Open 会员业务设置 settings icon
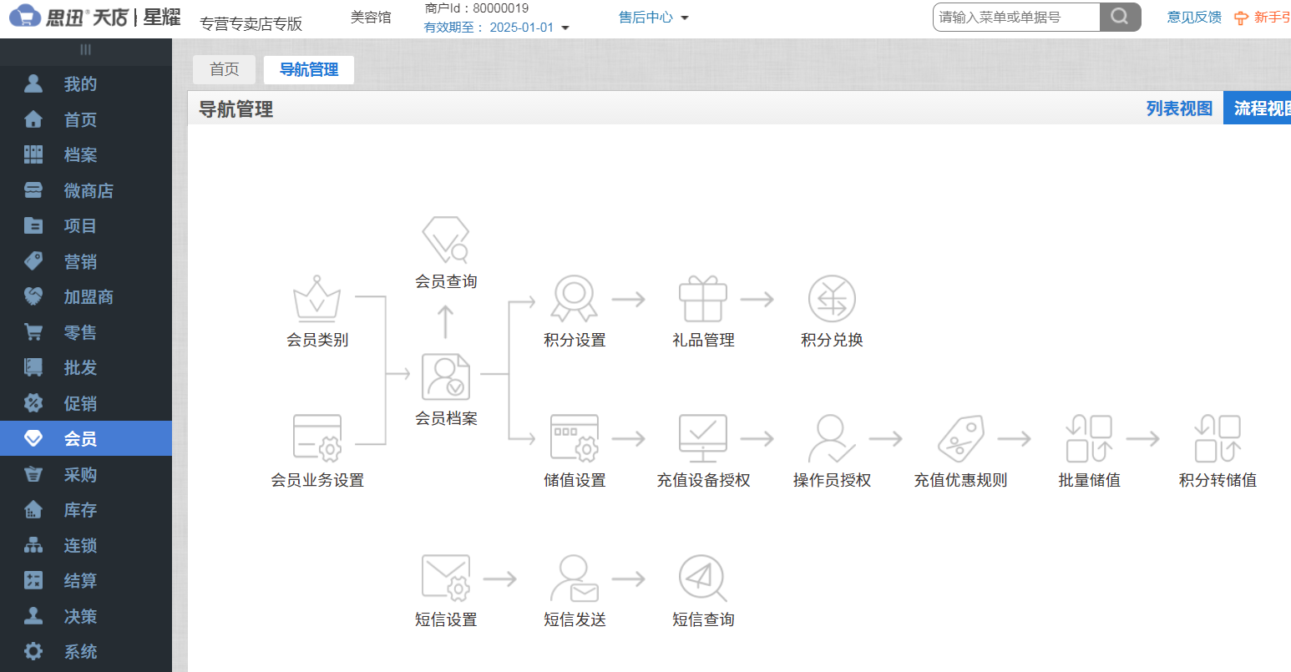 click(316, 437)
